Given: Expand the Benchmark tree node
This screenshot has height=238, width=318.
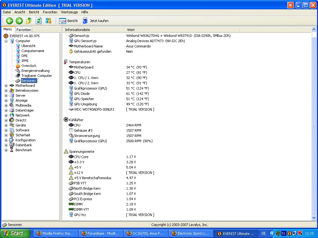Looking at the screenshot, I should [x=6, y=150].
